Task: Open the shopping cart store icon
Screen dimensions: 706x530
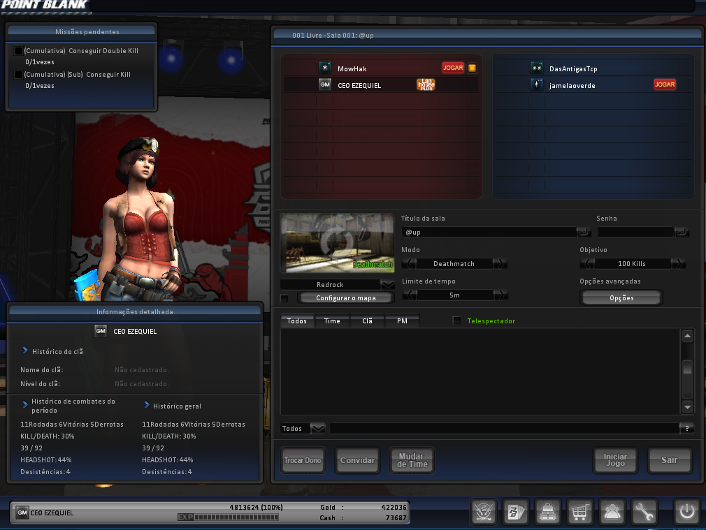Action: click(x=579, y=512)
